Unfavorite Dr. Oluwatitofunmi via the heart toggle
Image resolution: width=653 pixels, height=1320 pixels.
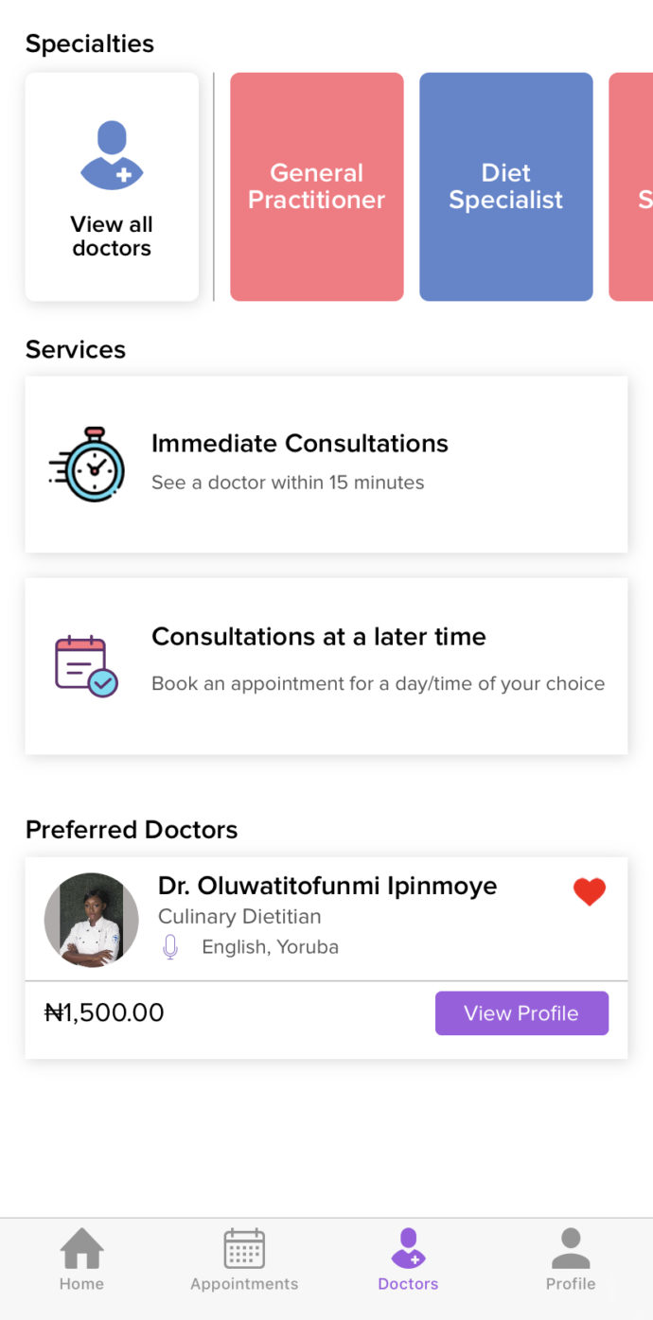point(589,890)
